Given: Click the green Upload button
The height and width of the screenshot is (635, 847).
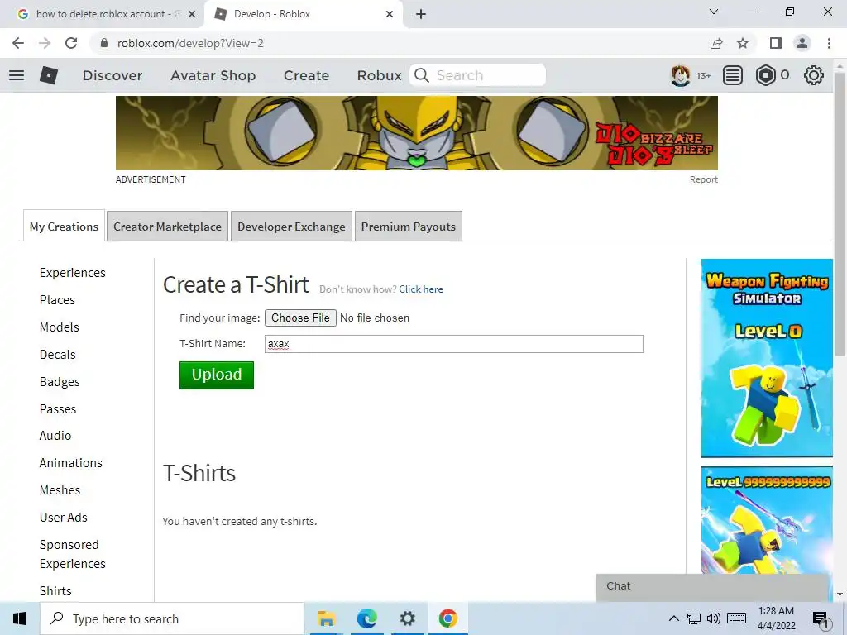Looking at the screenshot, I should (217, 375).
